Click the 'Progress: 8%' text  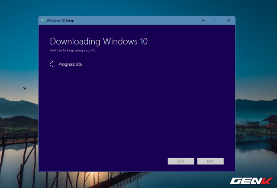[70, 64]
